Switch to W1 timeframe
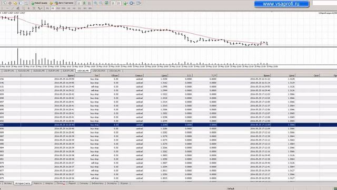Screen dimensions: 337x190 tap(85, 8)
